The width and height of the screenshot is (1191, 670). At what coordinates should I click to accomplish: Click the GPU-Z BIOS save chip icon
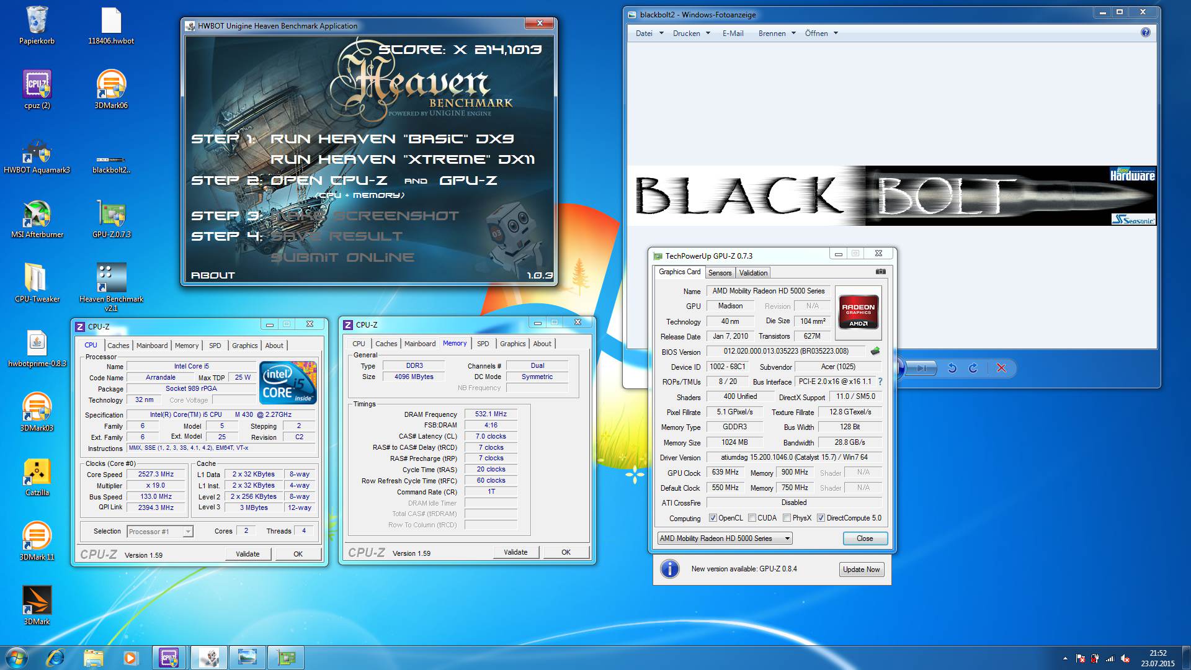coord(875,351)
